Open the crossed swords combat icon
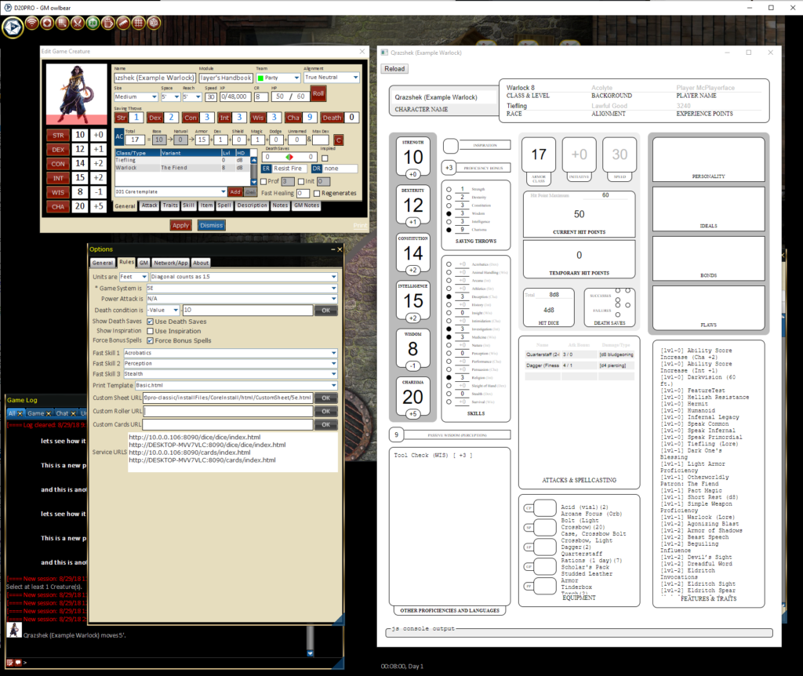This screenshot has width=803, height=676. click(x=78, y=23)
